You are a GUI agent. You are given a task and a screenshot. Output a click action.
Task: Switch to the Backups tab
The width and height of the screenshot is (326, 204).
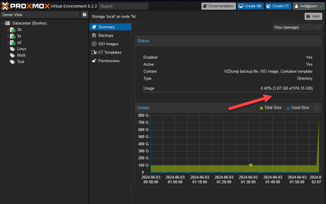[x=106, y=35]
